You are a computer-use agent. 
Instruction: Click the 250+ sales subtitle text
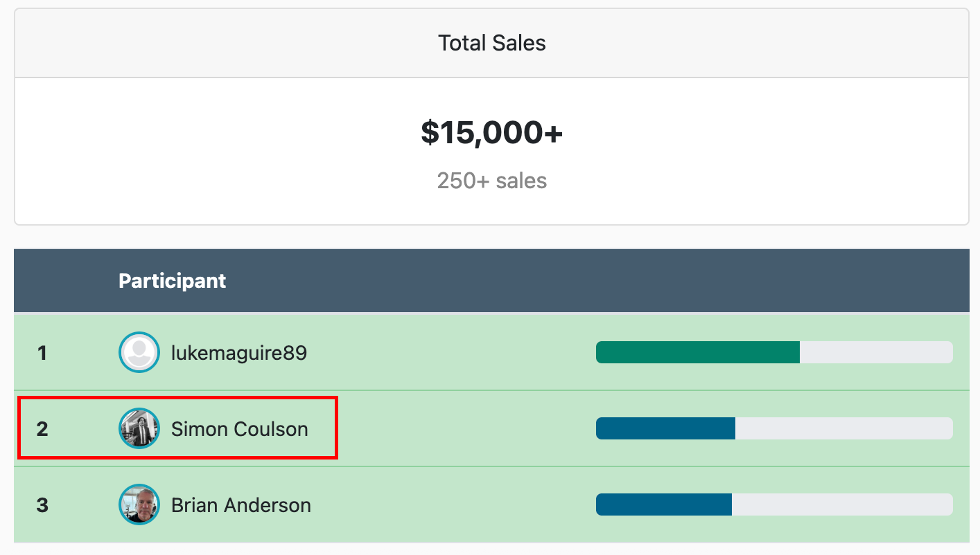coord(491,181)
